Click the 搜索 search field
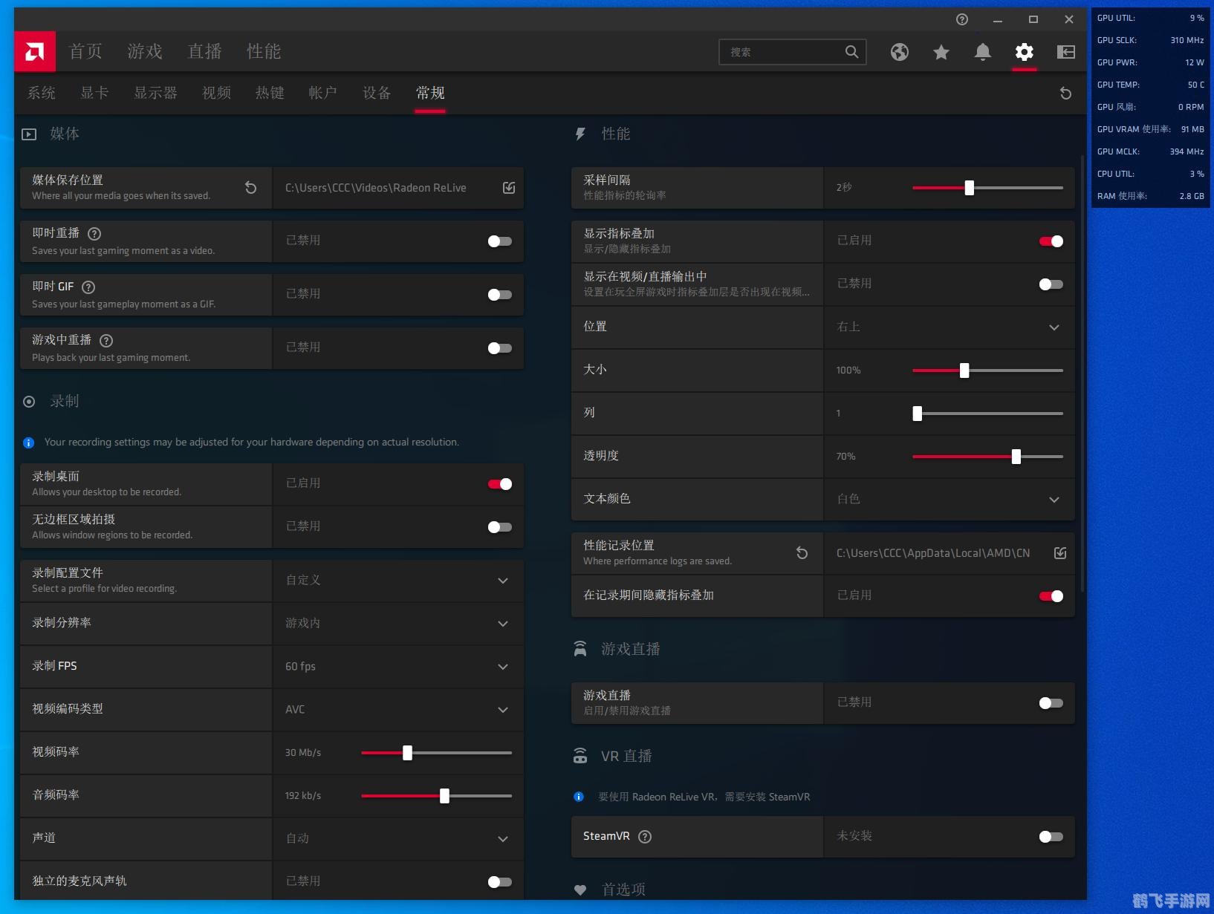 coord(784,52)
